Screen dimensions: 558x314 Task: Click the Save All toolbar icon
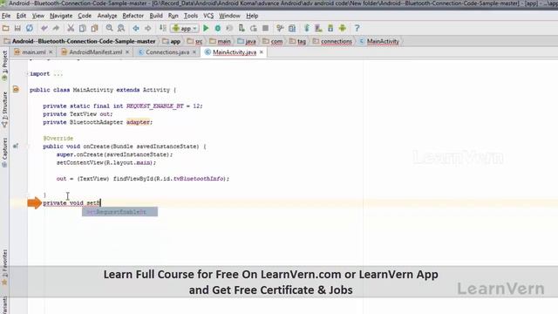[x=17, y=28]
